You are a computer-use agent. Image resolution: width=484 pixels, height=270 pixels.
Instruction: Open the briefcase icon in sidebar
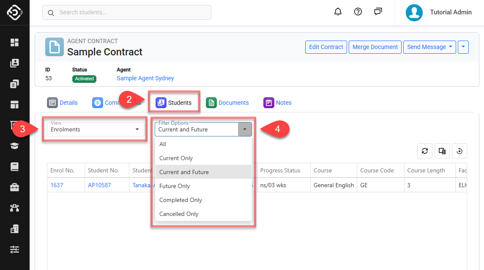point(15,187)
